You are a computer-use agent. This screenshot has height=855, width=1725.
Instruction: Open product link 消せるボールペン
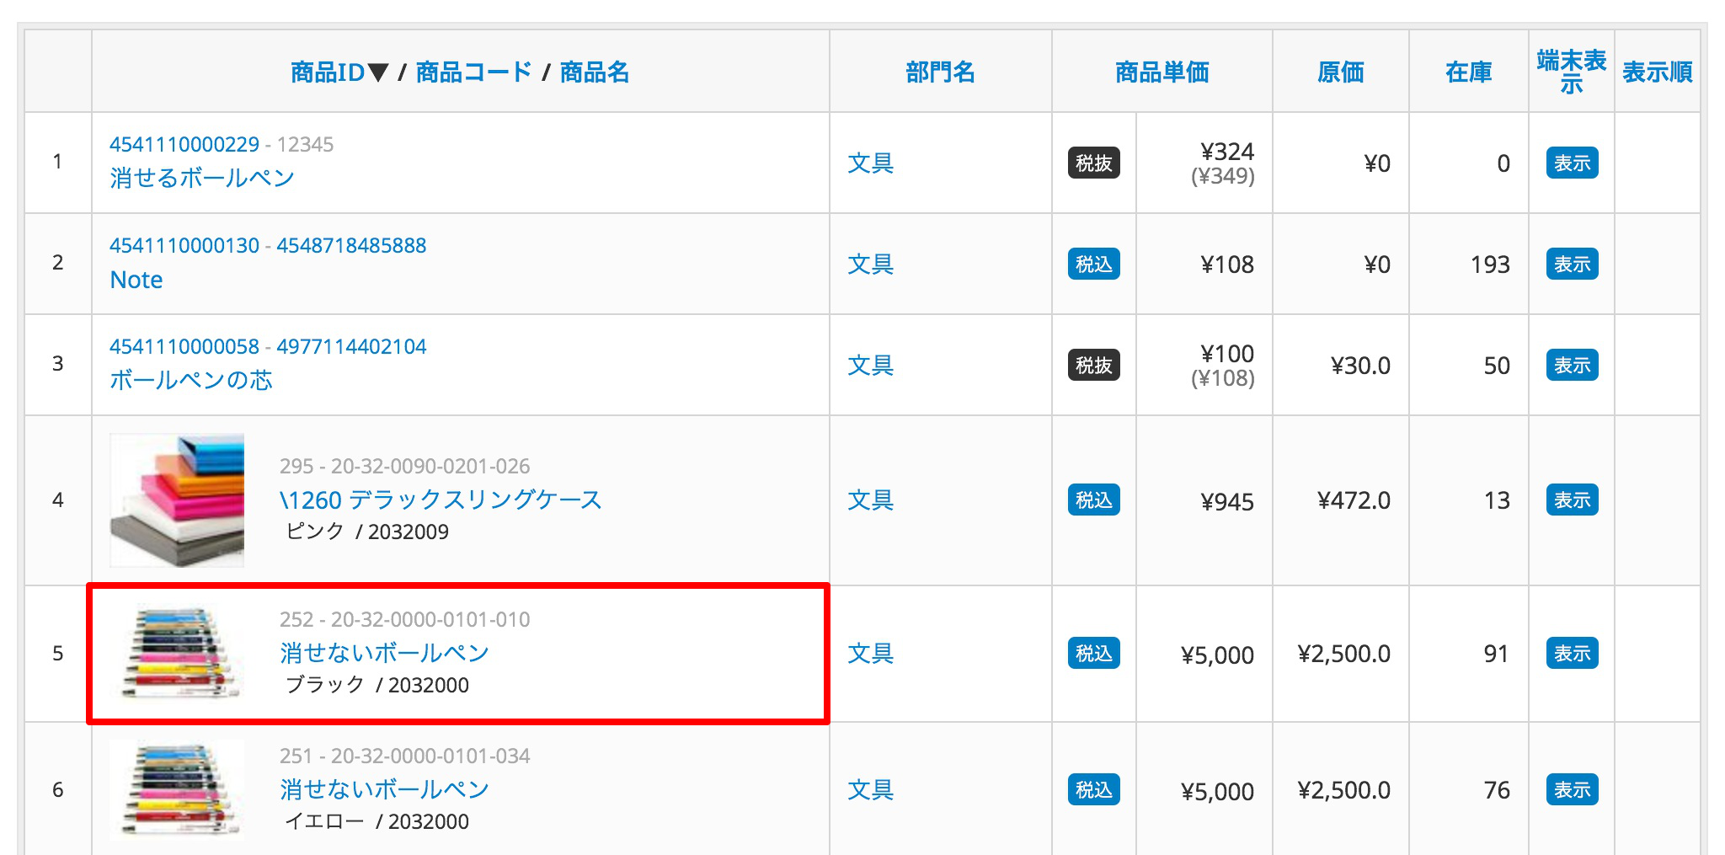point(202,178)
